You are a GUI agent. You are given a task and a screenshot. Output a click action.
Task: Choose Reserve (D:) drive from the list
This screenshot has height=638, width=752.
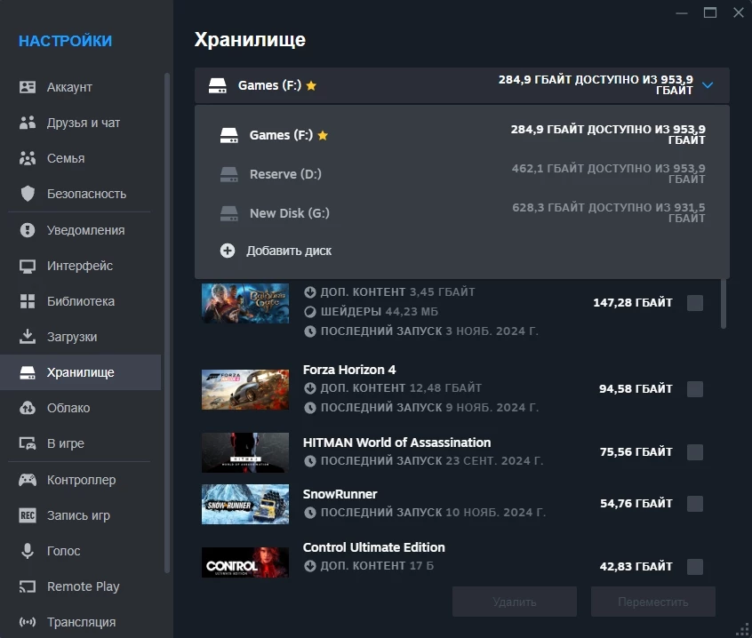click(285, 174)
